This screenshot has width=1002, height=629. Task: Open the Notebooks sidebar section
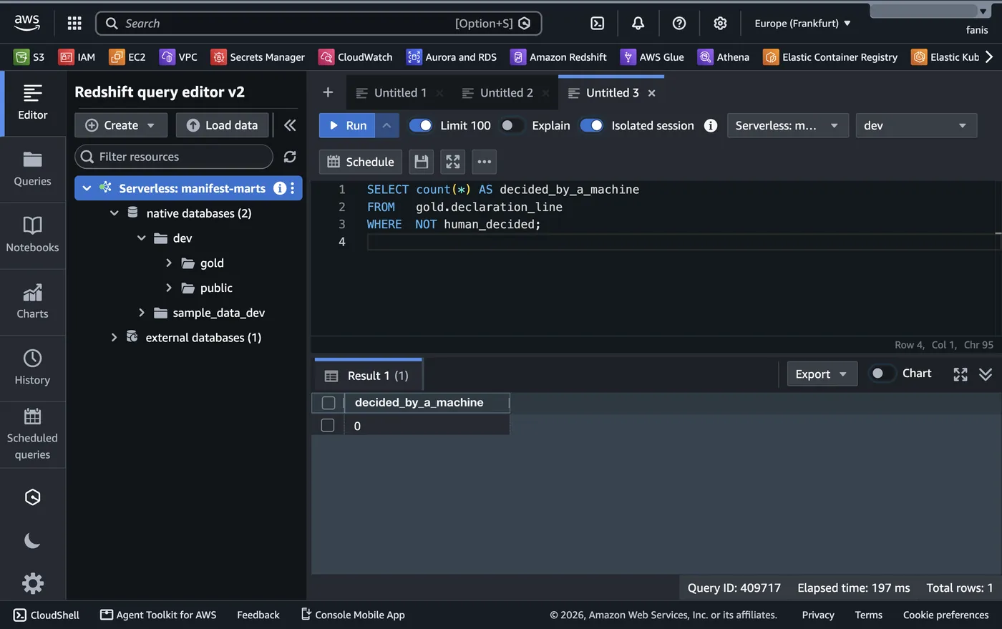click(x=32, y=235)
